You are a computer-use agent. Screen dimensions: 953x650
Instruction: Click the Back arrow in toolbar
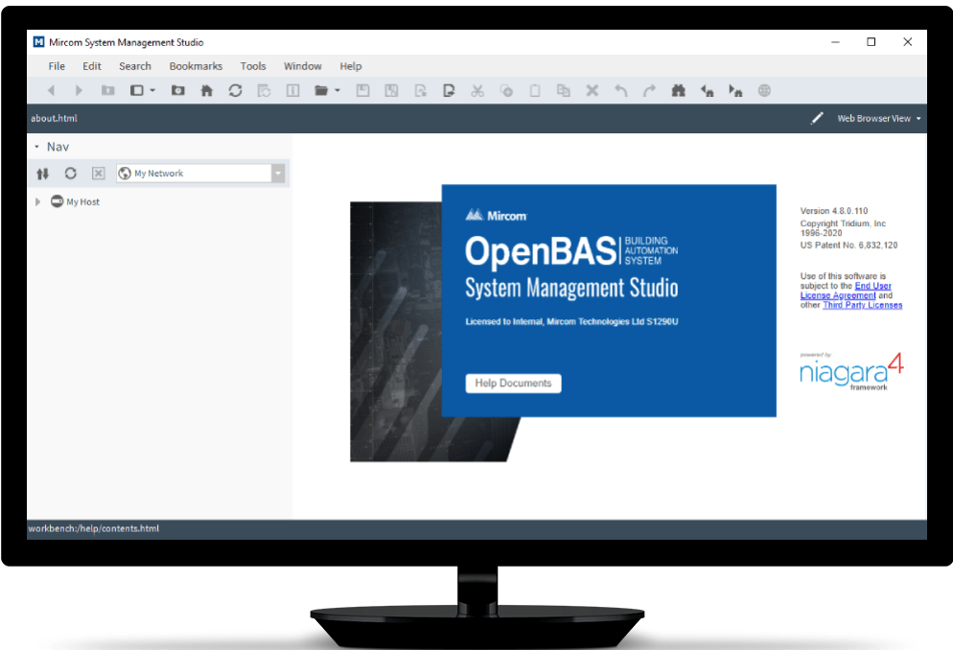click(x=51, y=90)
